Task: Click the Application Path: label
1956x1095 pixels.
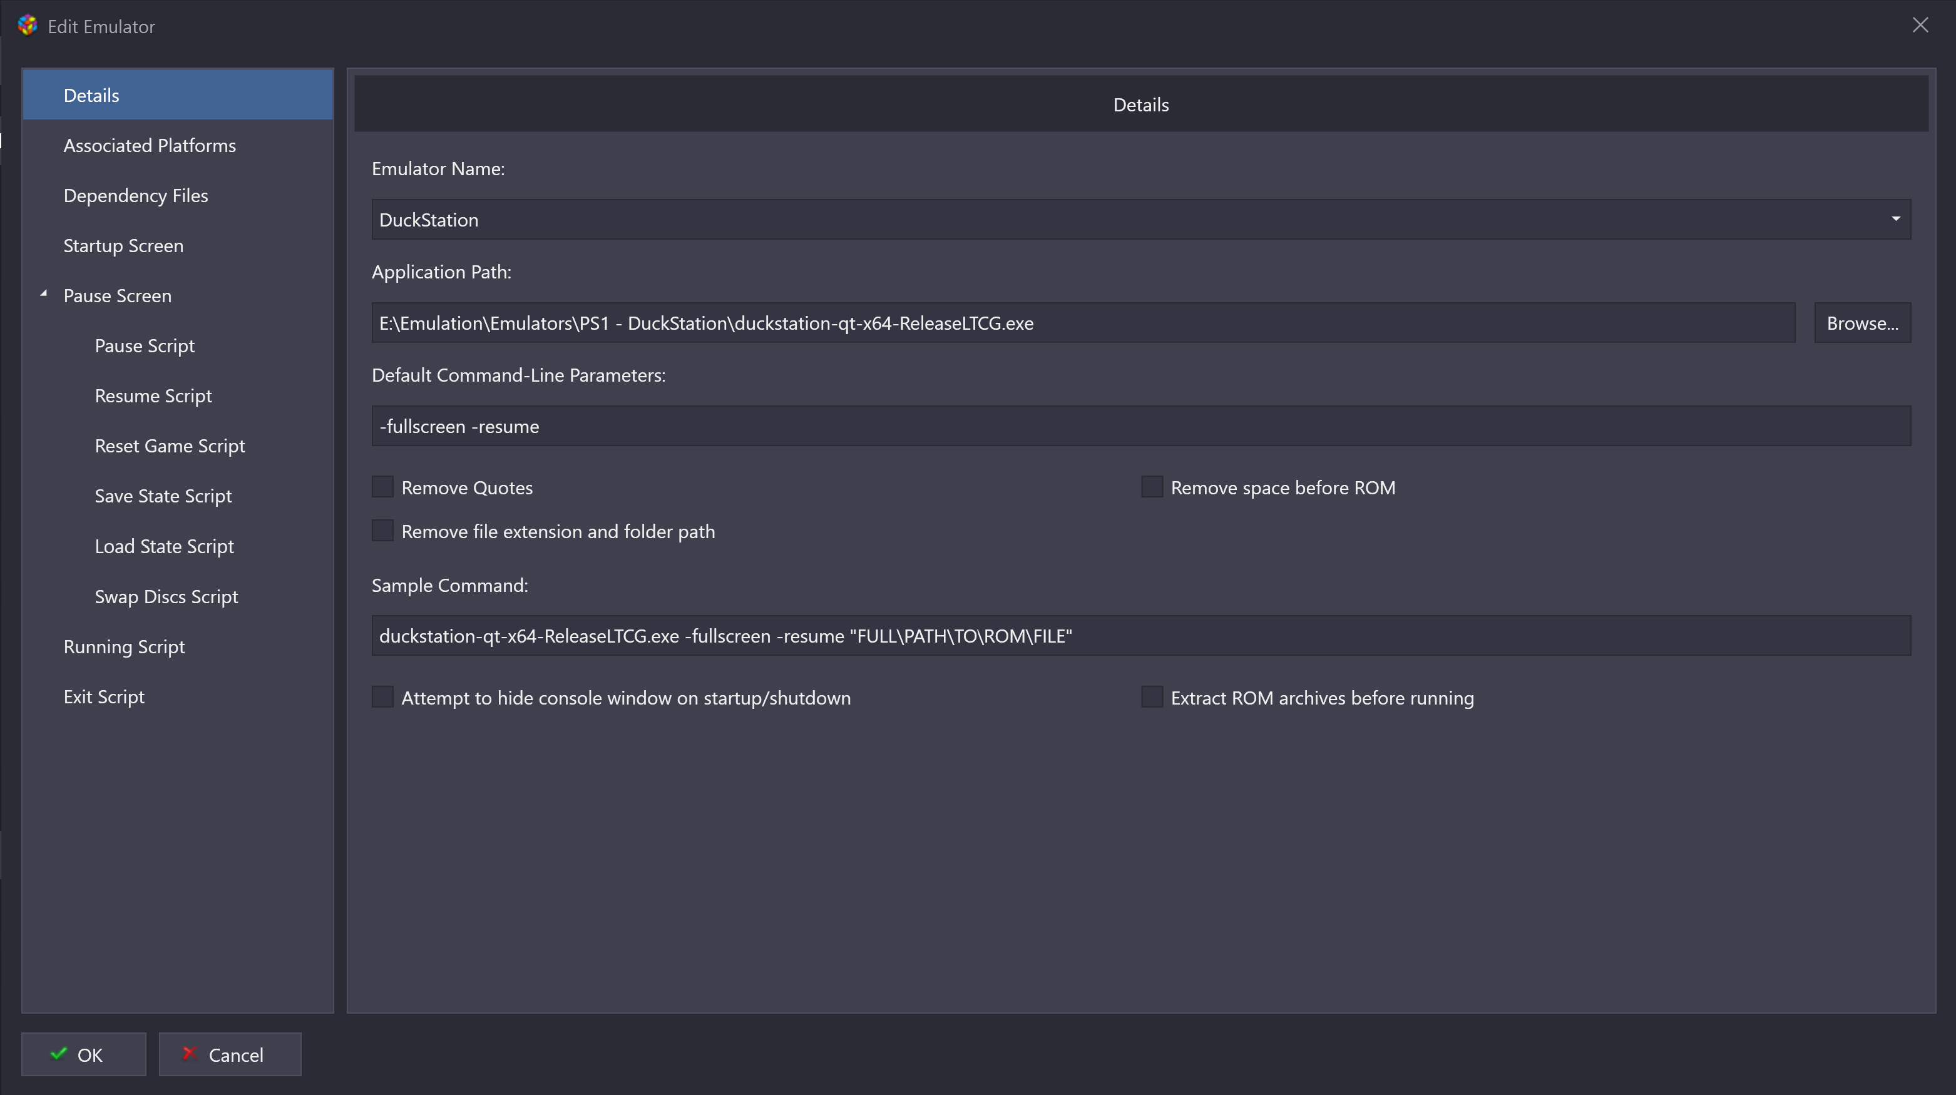Action: click(x=441, y=272)
